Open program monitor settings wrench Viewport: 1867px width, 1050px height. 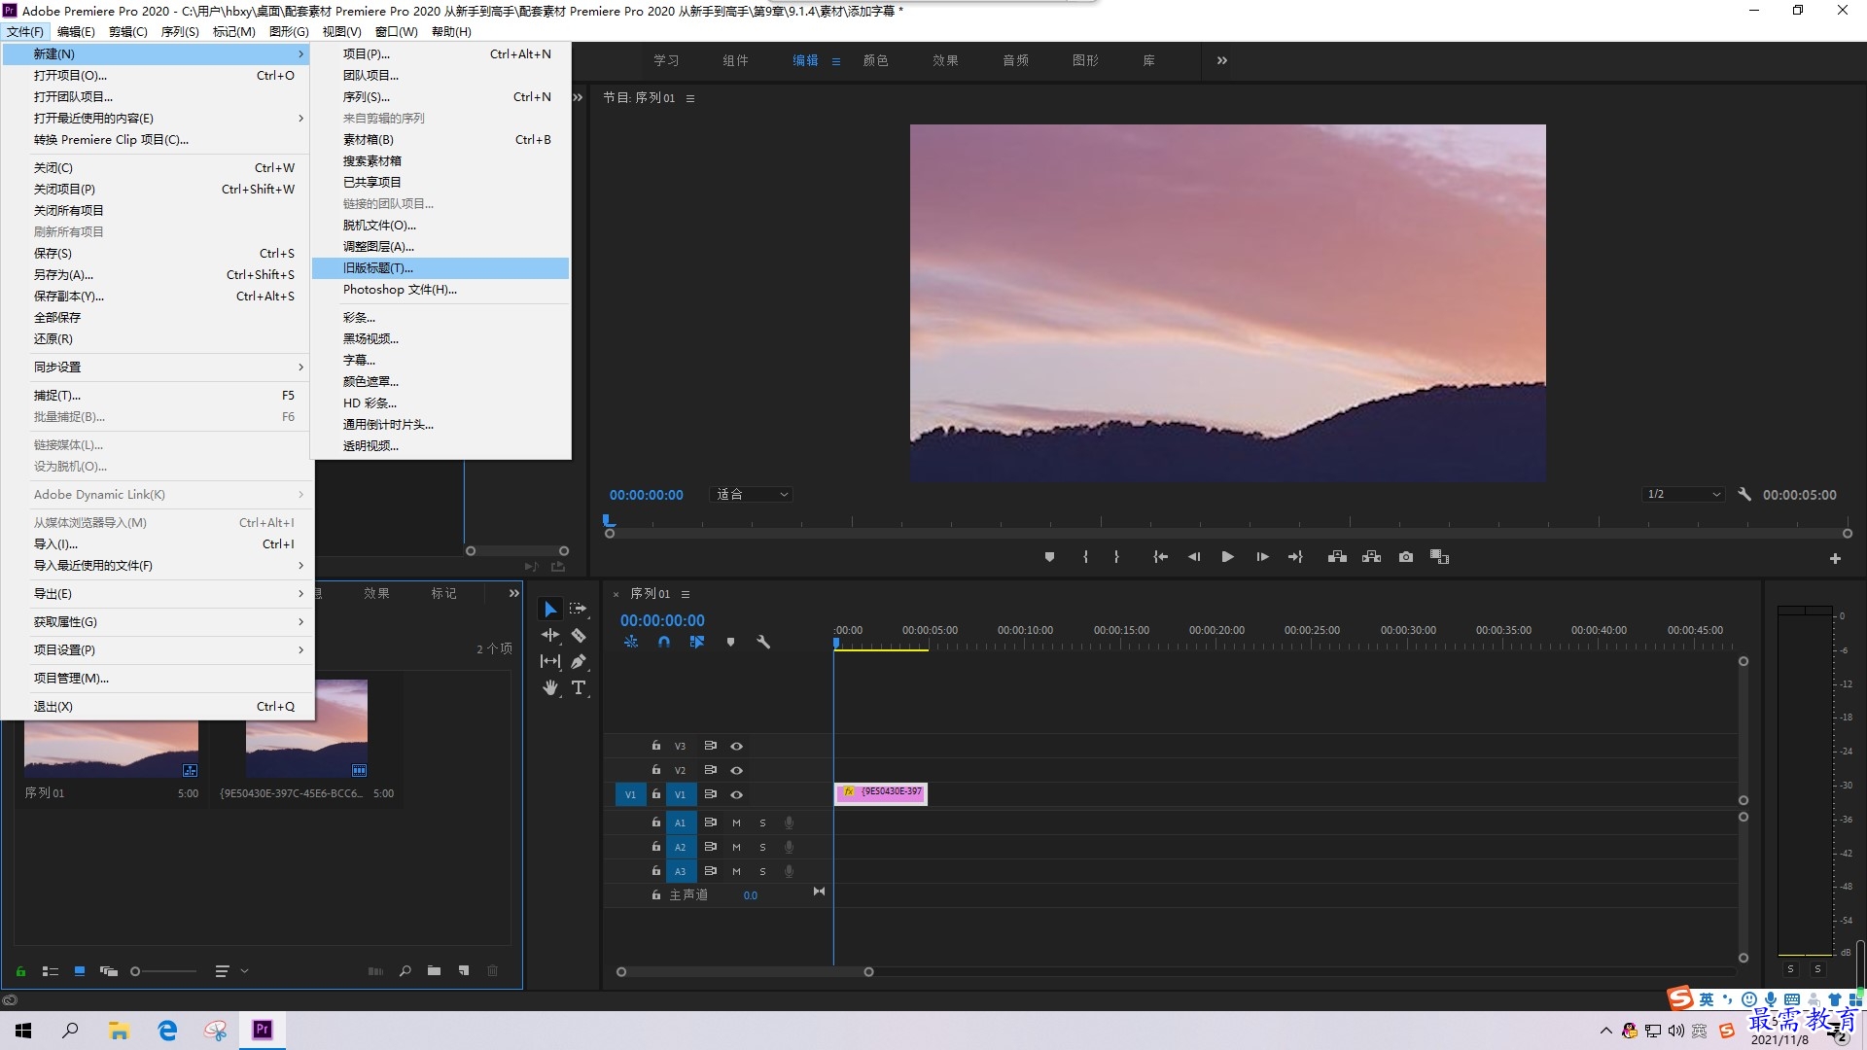[1744, 494]
